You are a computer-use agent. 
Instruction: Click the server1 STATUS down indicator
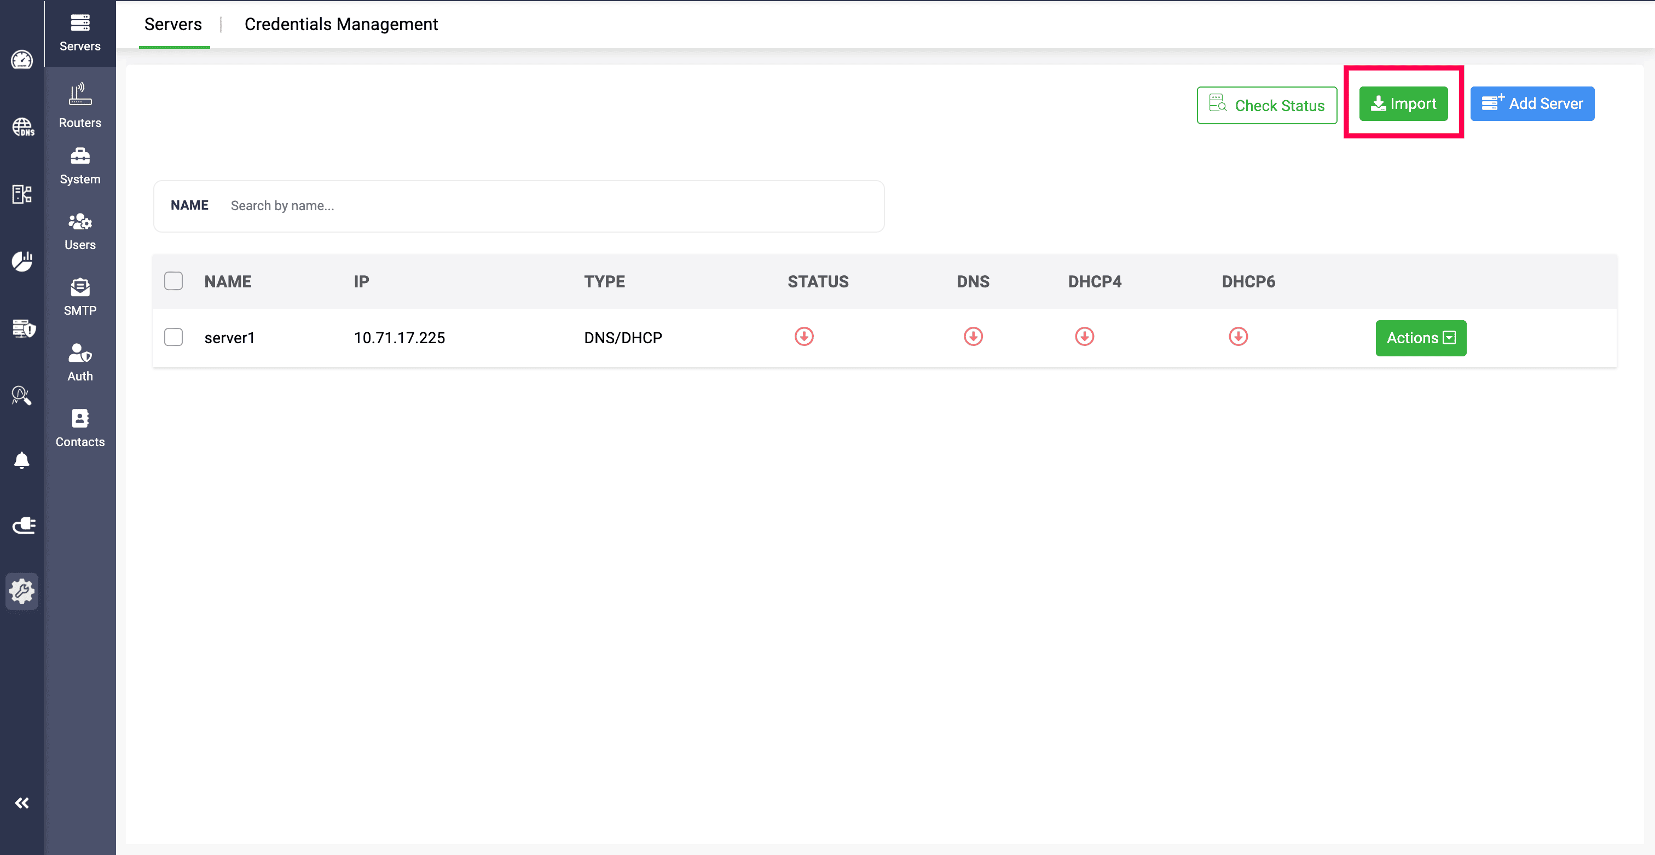[804, 337]
